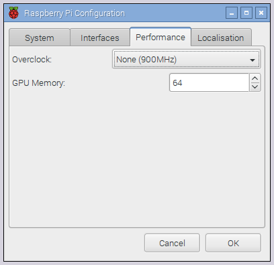Close the Raspberry Pi Configuration window

click(261, 13)
